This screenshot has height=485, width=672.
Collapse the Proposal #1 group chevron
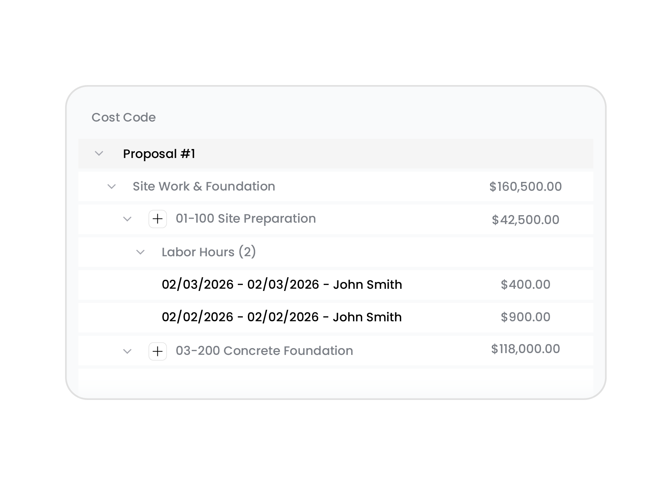point(99,154)
